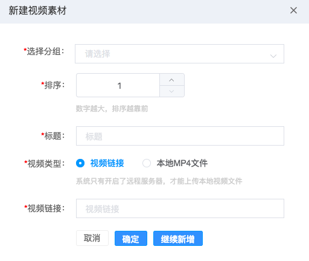The width and height of the screenshot is (309, 261).
Task: Click the 新建视频素材 dialog title
Action: click(x=37, y=10)
